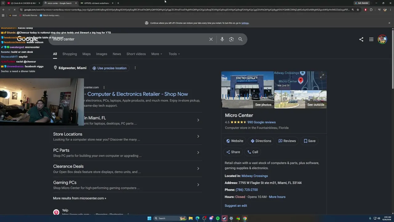This screenshot has height=222, width=394.
Task: Open Discord from the taskbar
Action: 211,218
